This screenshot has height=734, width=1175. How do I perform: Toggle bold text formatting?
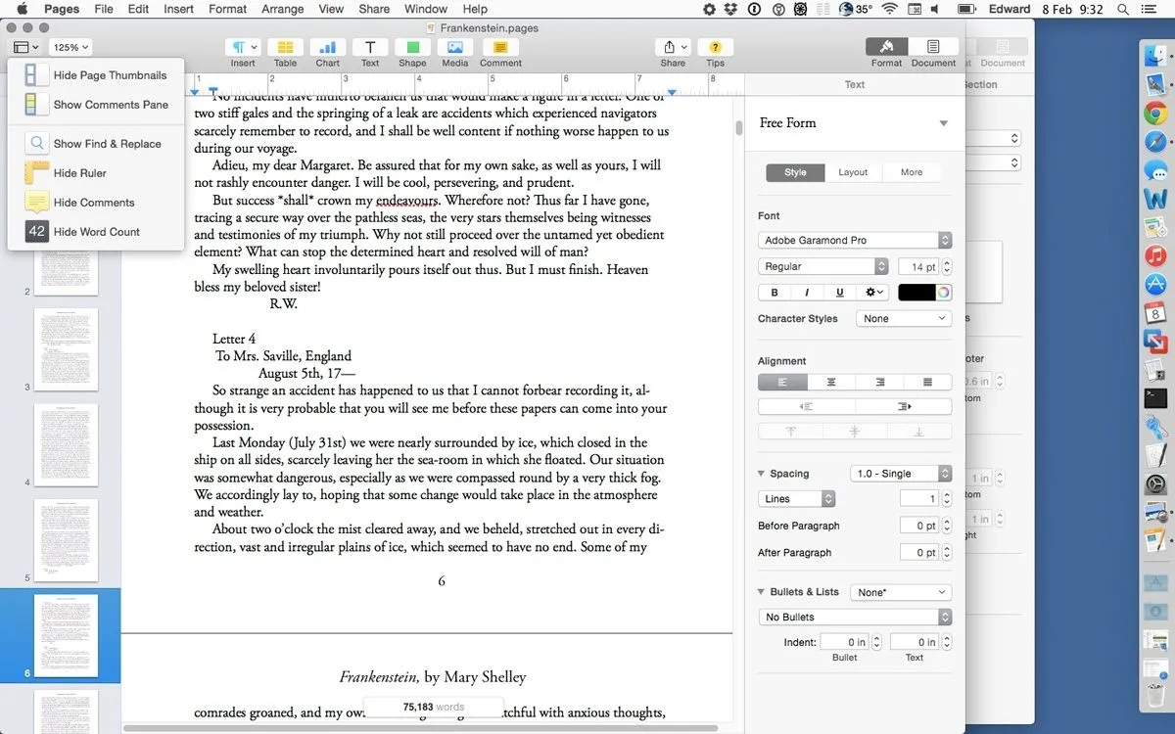pos(775,293)
